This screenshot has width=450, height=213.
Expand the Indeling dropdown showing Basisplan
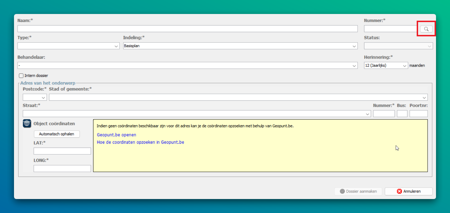point(240,46)
